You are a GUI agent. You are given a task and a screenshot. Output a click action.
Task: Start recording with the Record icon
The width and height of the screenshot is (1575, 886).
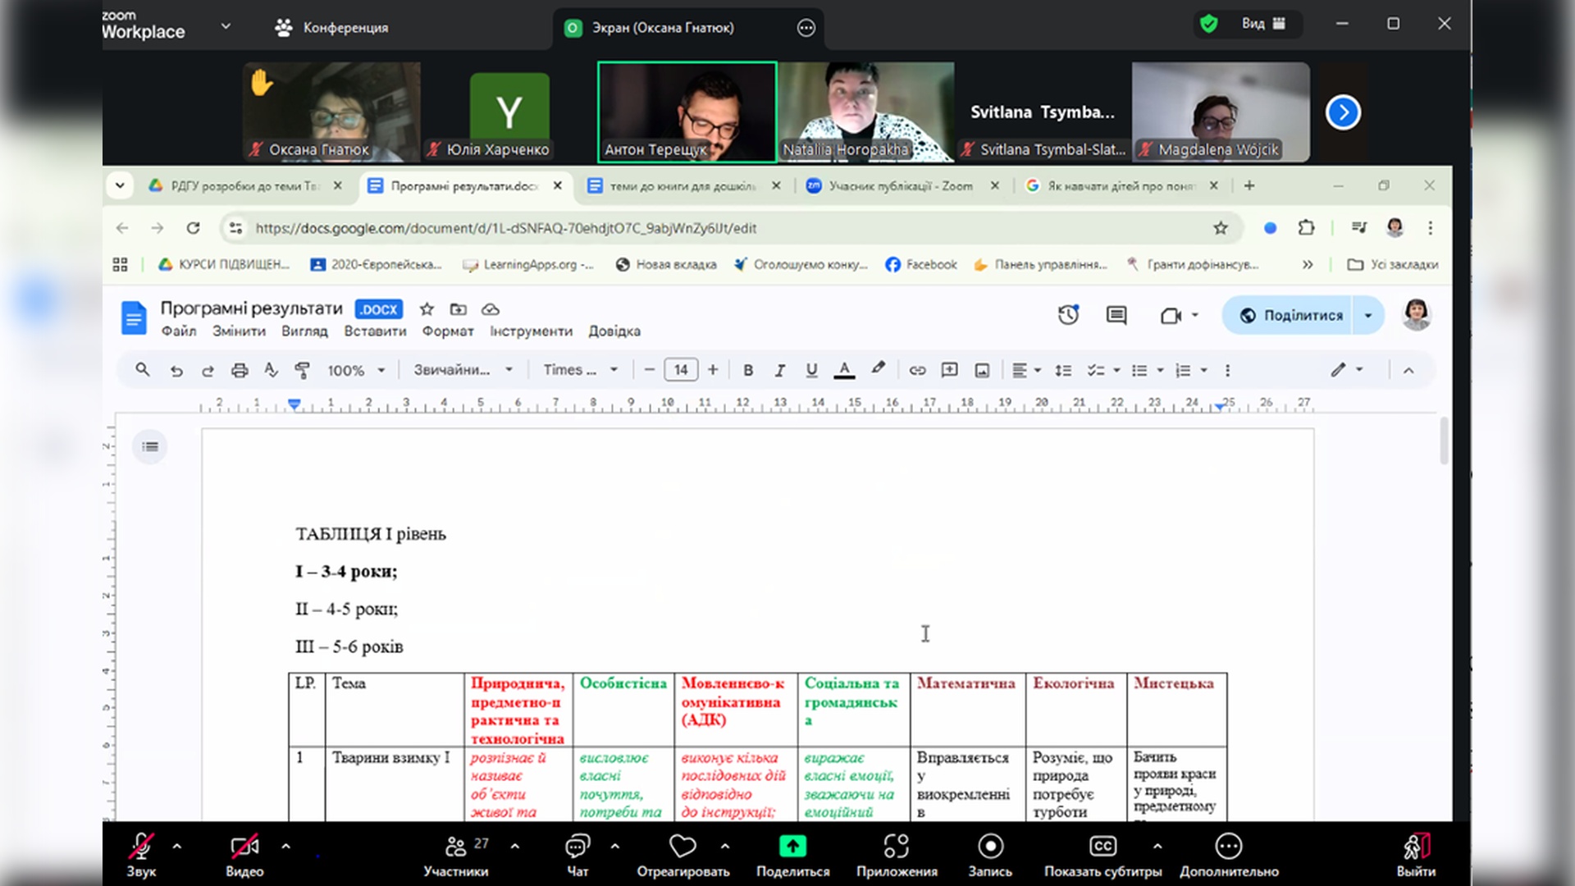(990, 846)
